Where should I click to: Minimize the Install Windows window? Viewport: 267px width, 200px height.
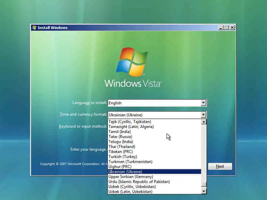pos(221,28)
